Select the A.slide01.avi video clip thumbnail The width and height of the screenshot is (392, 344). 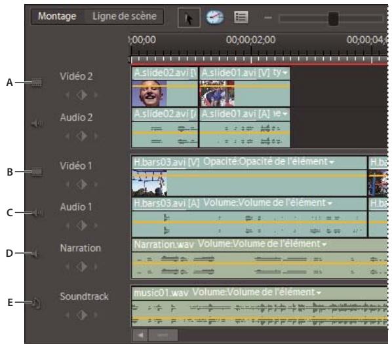(x=217, y=94)
